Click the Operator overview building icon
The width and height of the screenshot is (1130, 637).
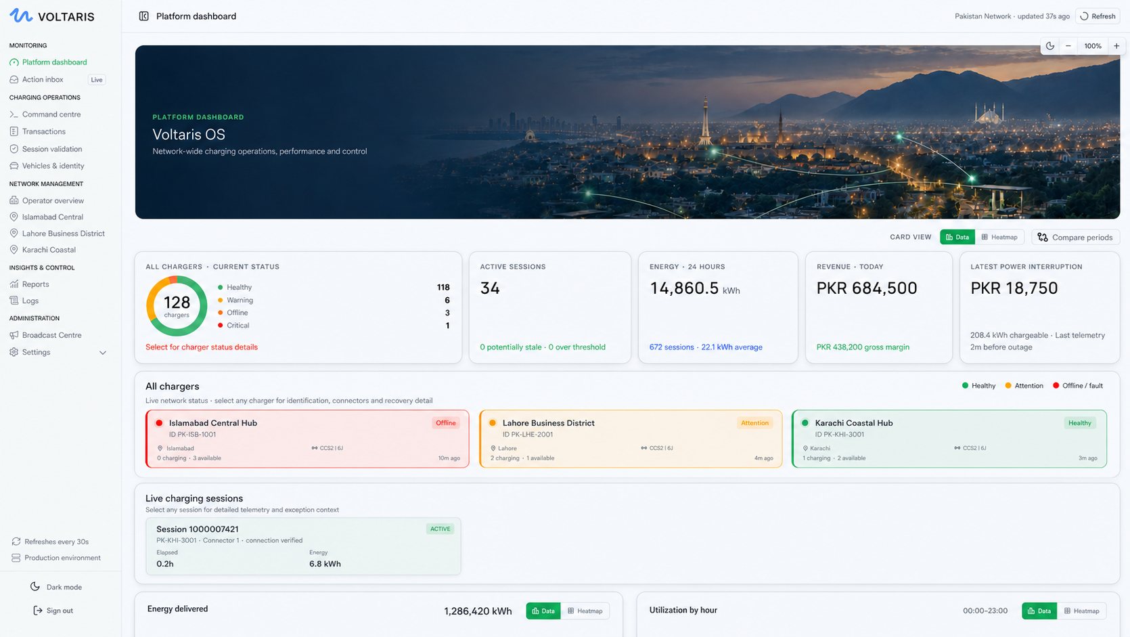[x=14, y=200]
